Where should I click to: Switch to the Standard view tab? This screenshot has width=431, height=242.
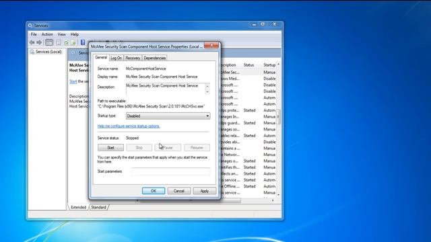click(x=99, y=207)
